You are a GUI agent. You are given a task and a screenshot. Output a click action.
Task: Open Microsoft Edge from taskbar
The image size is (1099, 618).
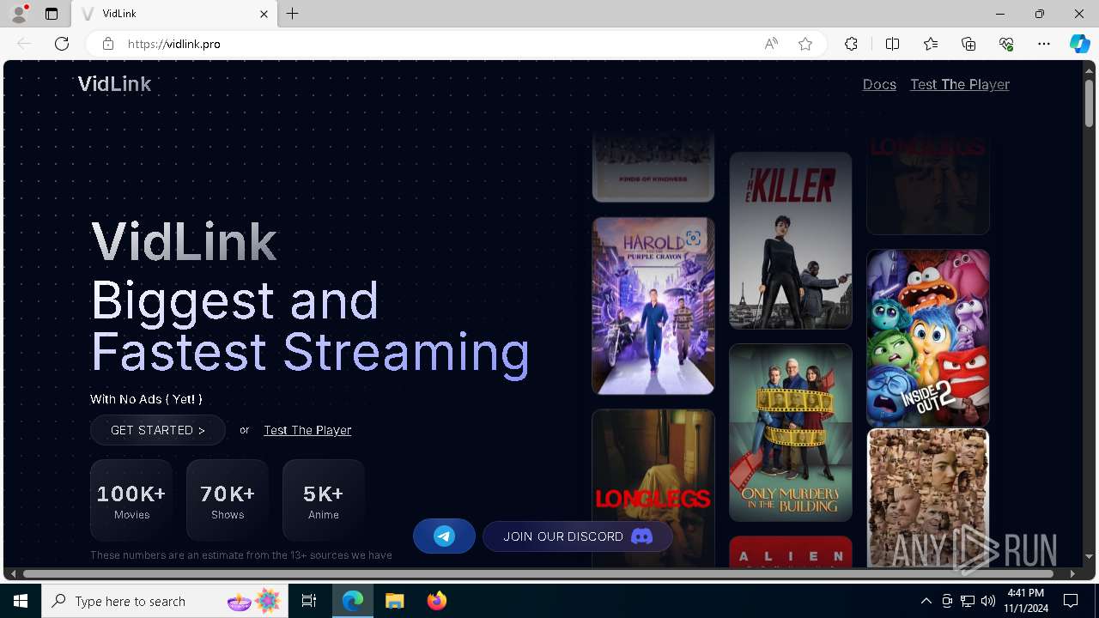click(x=353, y=601)
